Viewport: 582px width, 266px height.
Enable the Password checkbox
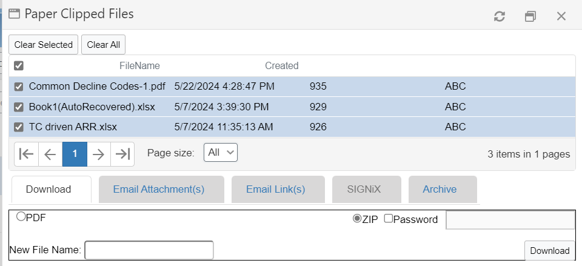[x=388, y=219]
